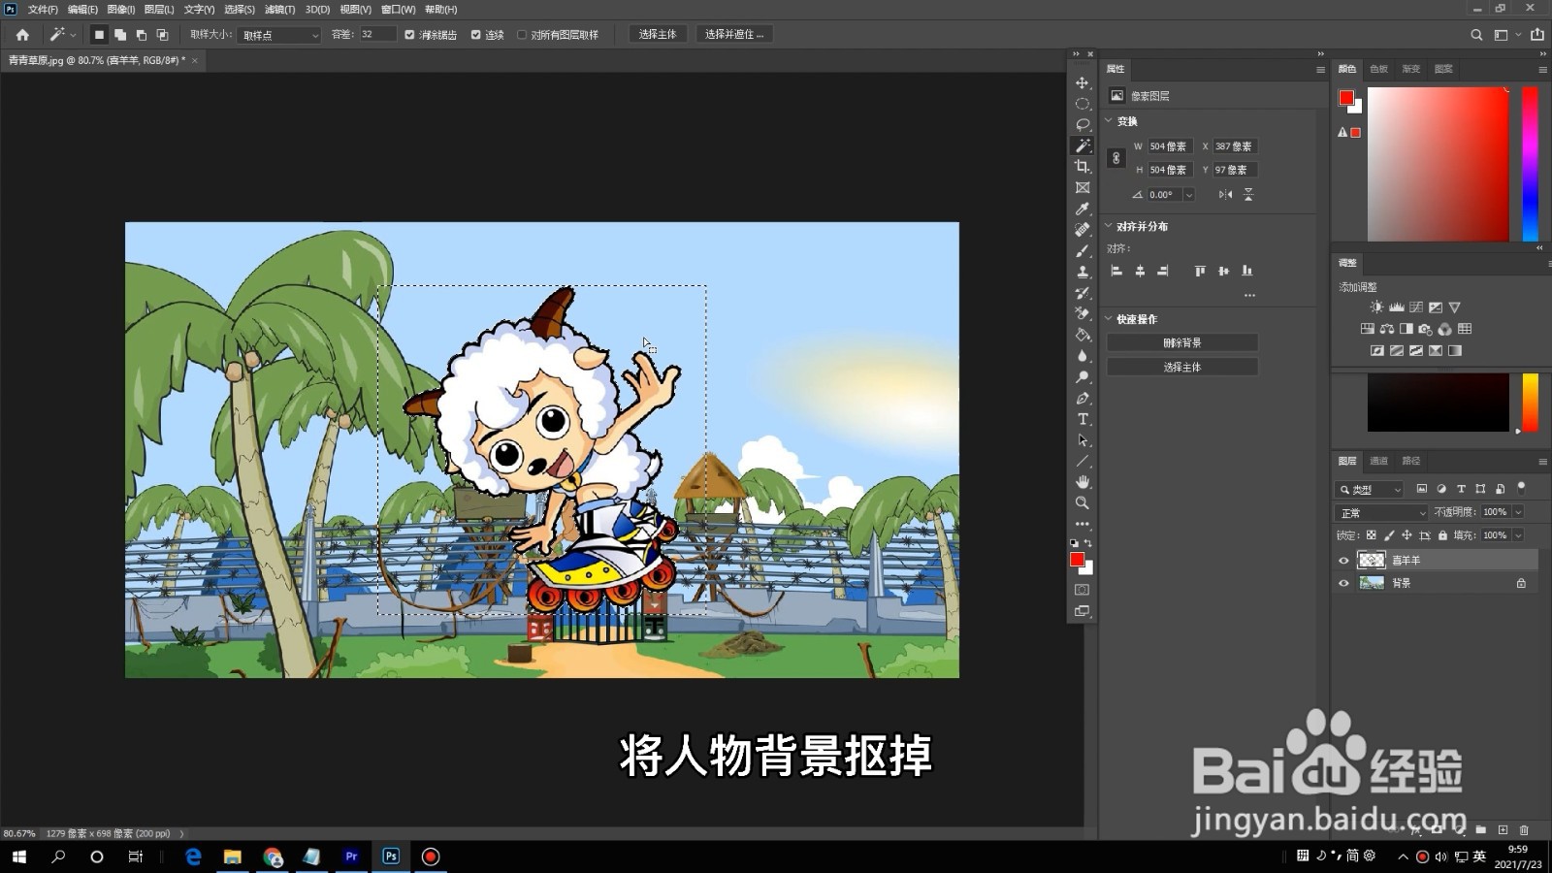The image size is (1552, 873).
Task: Flip horizontal in Properties transform section
Action: 1226,194
